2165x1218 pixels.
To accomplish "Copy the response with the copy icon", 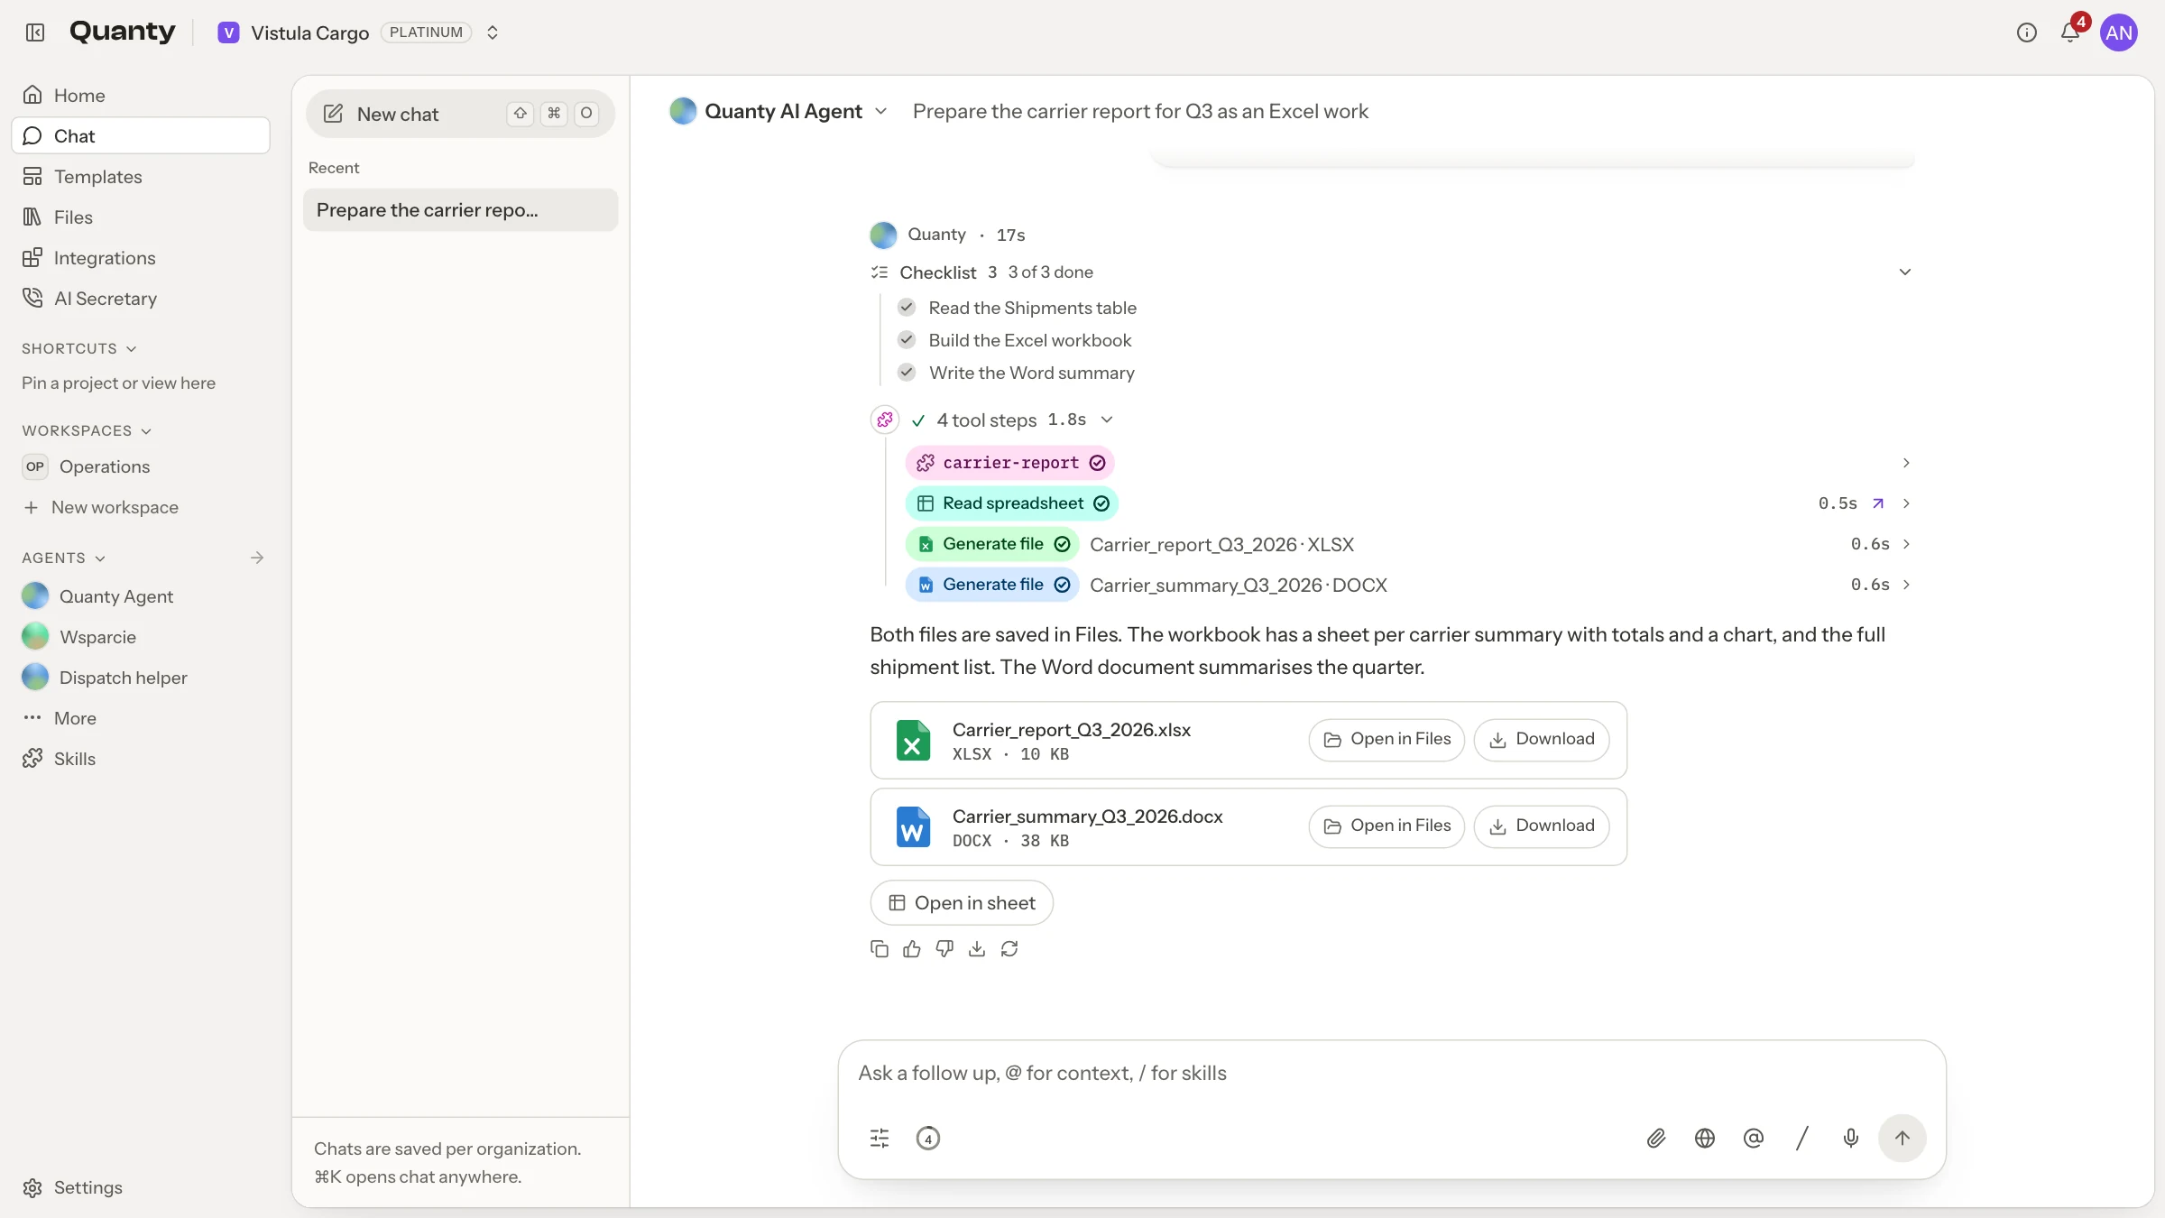I will (x=880, y=948).
